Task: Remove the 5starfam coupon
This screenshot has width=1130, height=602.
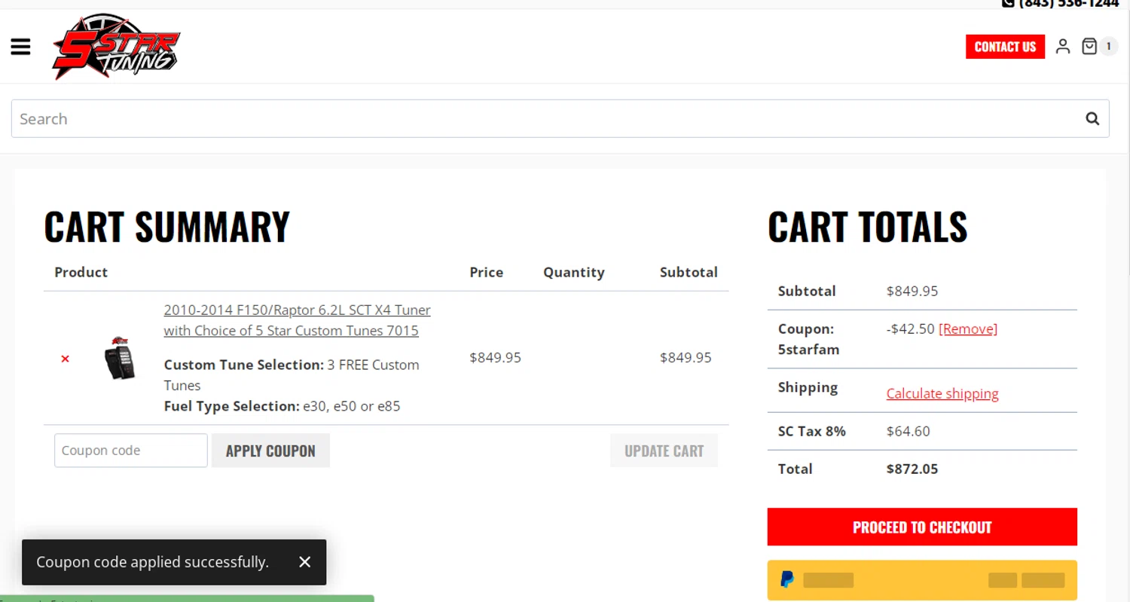Action: tap(968, 329)
